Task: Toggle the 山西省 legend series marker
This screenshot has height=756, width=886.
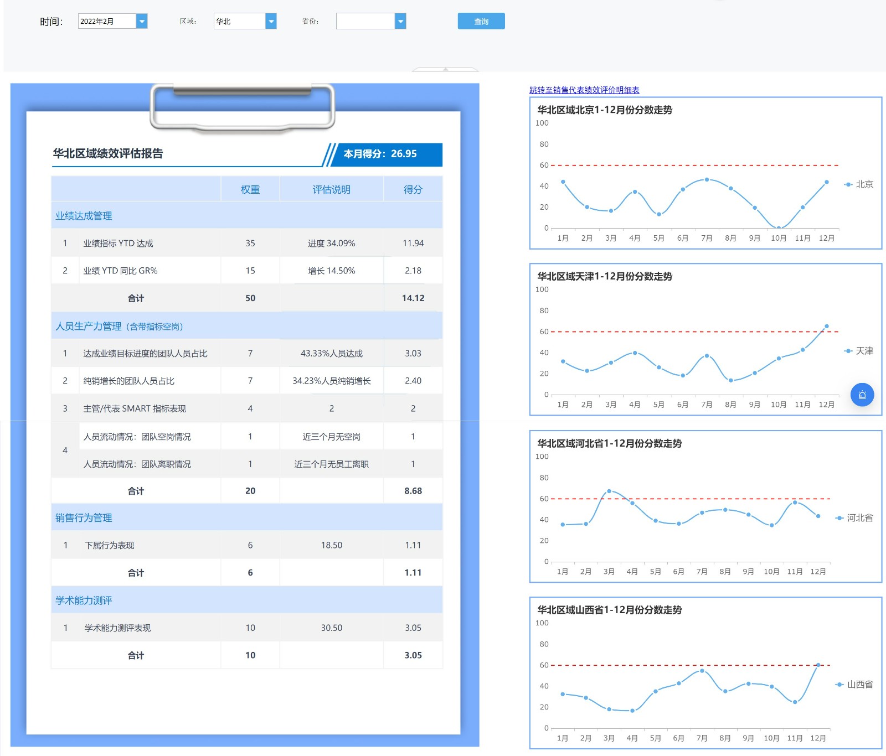Action: (839, 685)
